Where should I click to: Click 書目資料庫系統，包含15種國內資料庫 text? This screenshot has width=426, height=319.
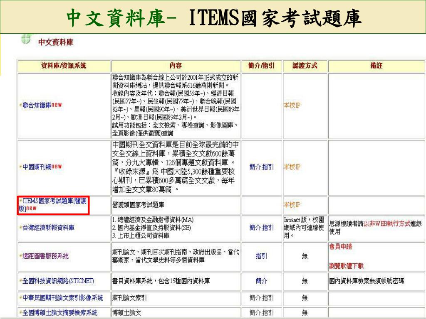161,281
